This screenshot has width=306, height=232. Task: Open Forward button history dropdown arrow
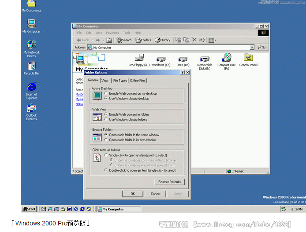(104, 40)
